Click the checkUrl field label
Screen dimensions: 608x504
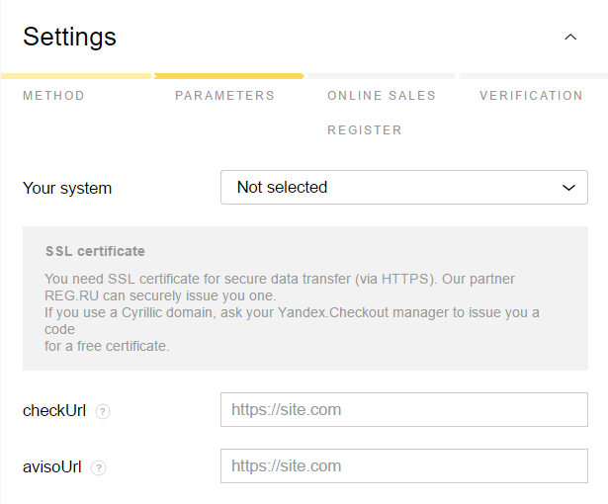[x=54, y=411]
